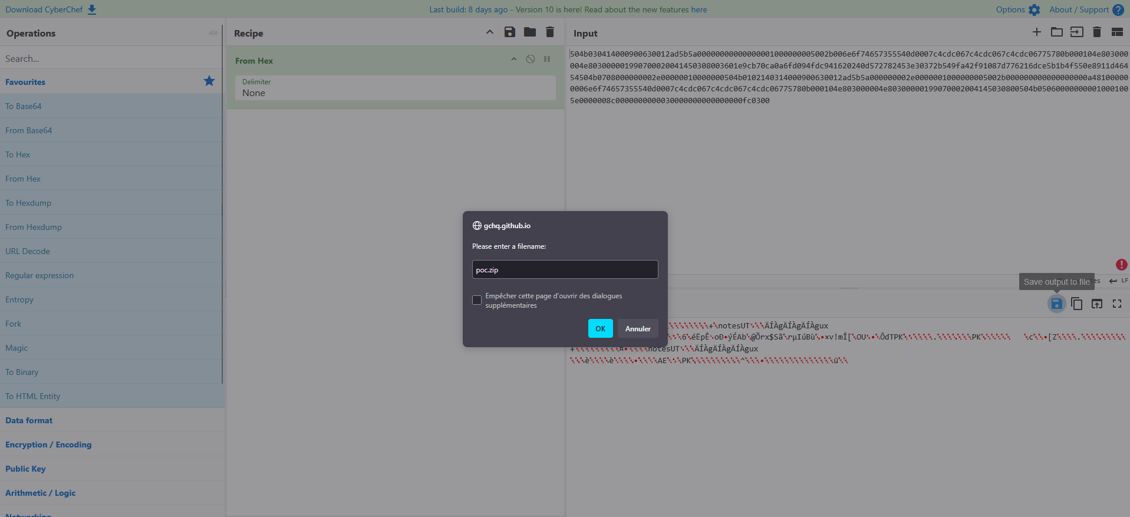Screen dimensions: 1130x517
Task: Click Download CyberChef link
Action: point(44,9)
